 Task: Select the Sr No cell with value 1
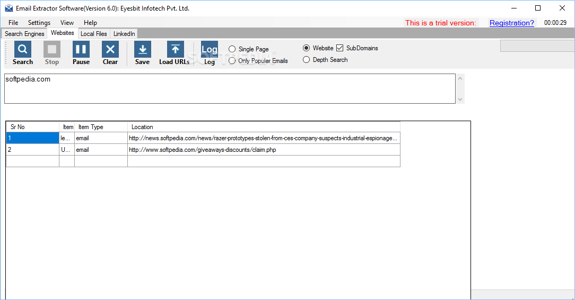33,138
